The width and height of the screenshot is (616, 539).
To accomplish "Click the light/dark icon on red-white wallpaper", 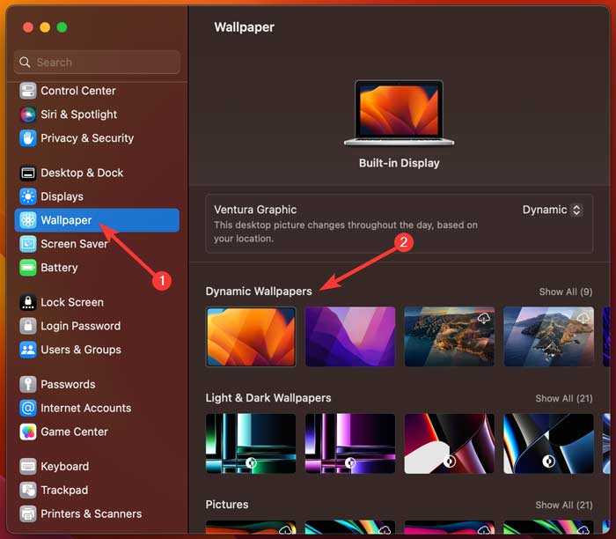I will (x=450, y=461).
